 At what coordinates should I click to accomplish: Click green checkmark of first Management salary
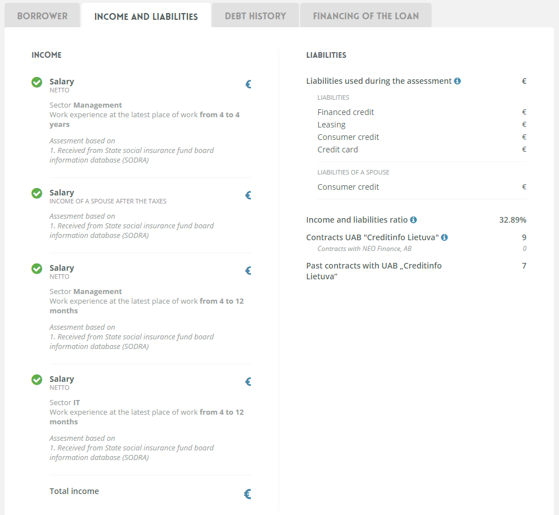click(x=37, y=82)
